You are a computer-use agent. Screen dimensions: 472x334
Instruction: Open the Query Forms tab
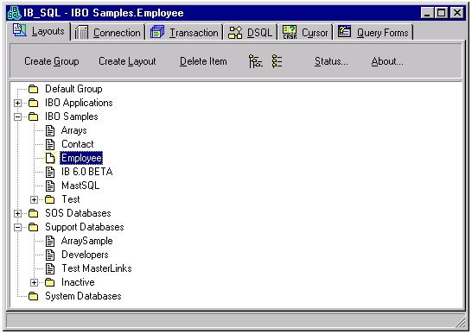click(373, 33)
